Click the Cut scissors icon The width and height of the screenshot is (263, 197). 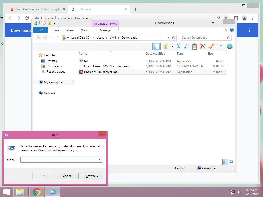click(178, 46)
